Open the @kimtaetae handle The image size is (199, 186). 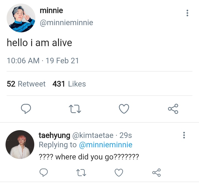tap(93, 135)
